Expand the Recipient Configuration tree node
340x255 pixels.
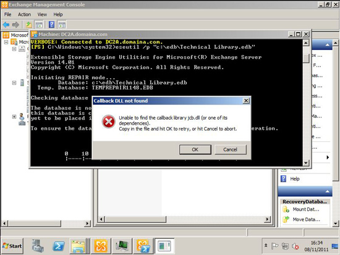[14, 117]
